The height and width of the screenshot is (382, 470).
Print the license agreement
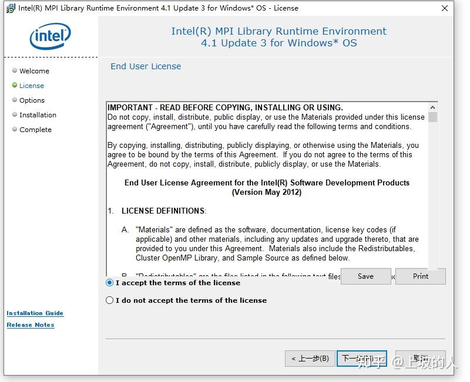pyautogui.click(x=421, y=276)
